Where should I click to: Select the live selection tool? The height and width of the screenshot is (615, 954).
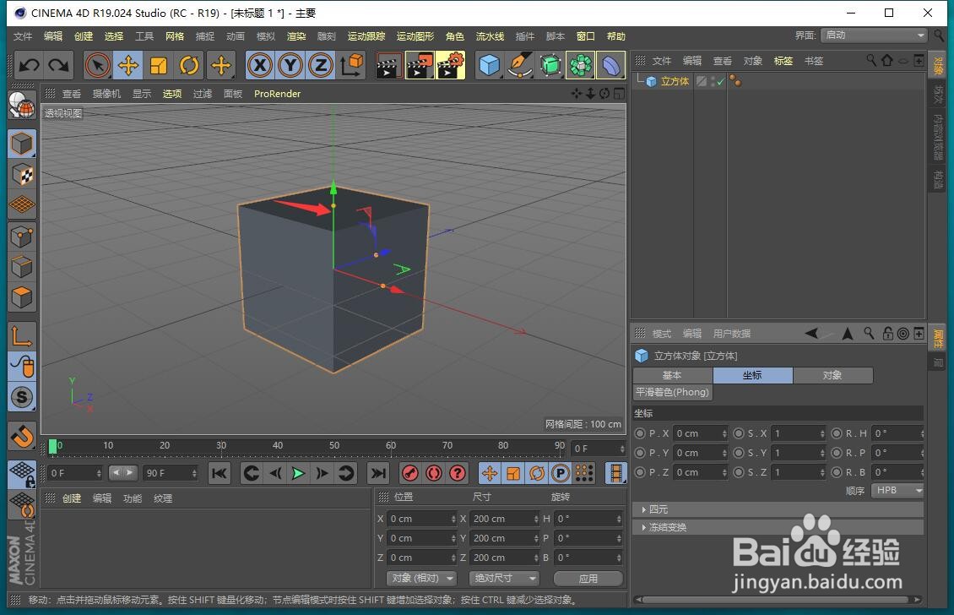[x=98, y=65]
